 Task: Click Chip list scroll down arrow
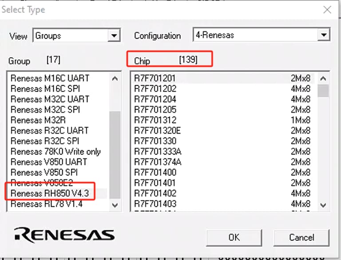(323, 205)
